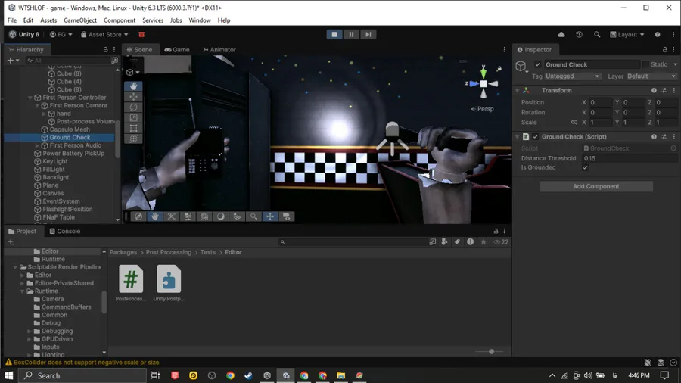Toggle Persp projection mode label
The width and height of the screenshot is (681, 383).
[x=482, y=109]
